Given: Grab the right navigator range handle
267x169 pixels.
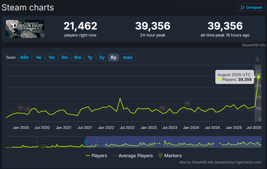Looking at the screenshot, I should (261, 142).
